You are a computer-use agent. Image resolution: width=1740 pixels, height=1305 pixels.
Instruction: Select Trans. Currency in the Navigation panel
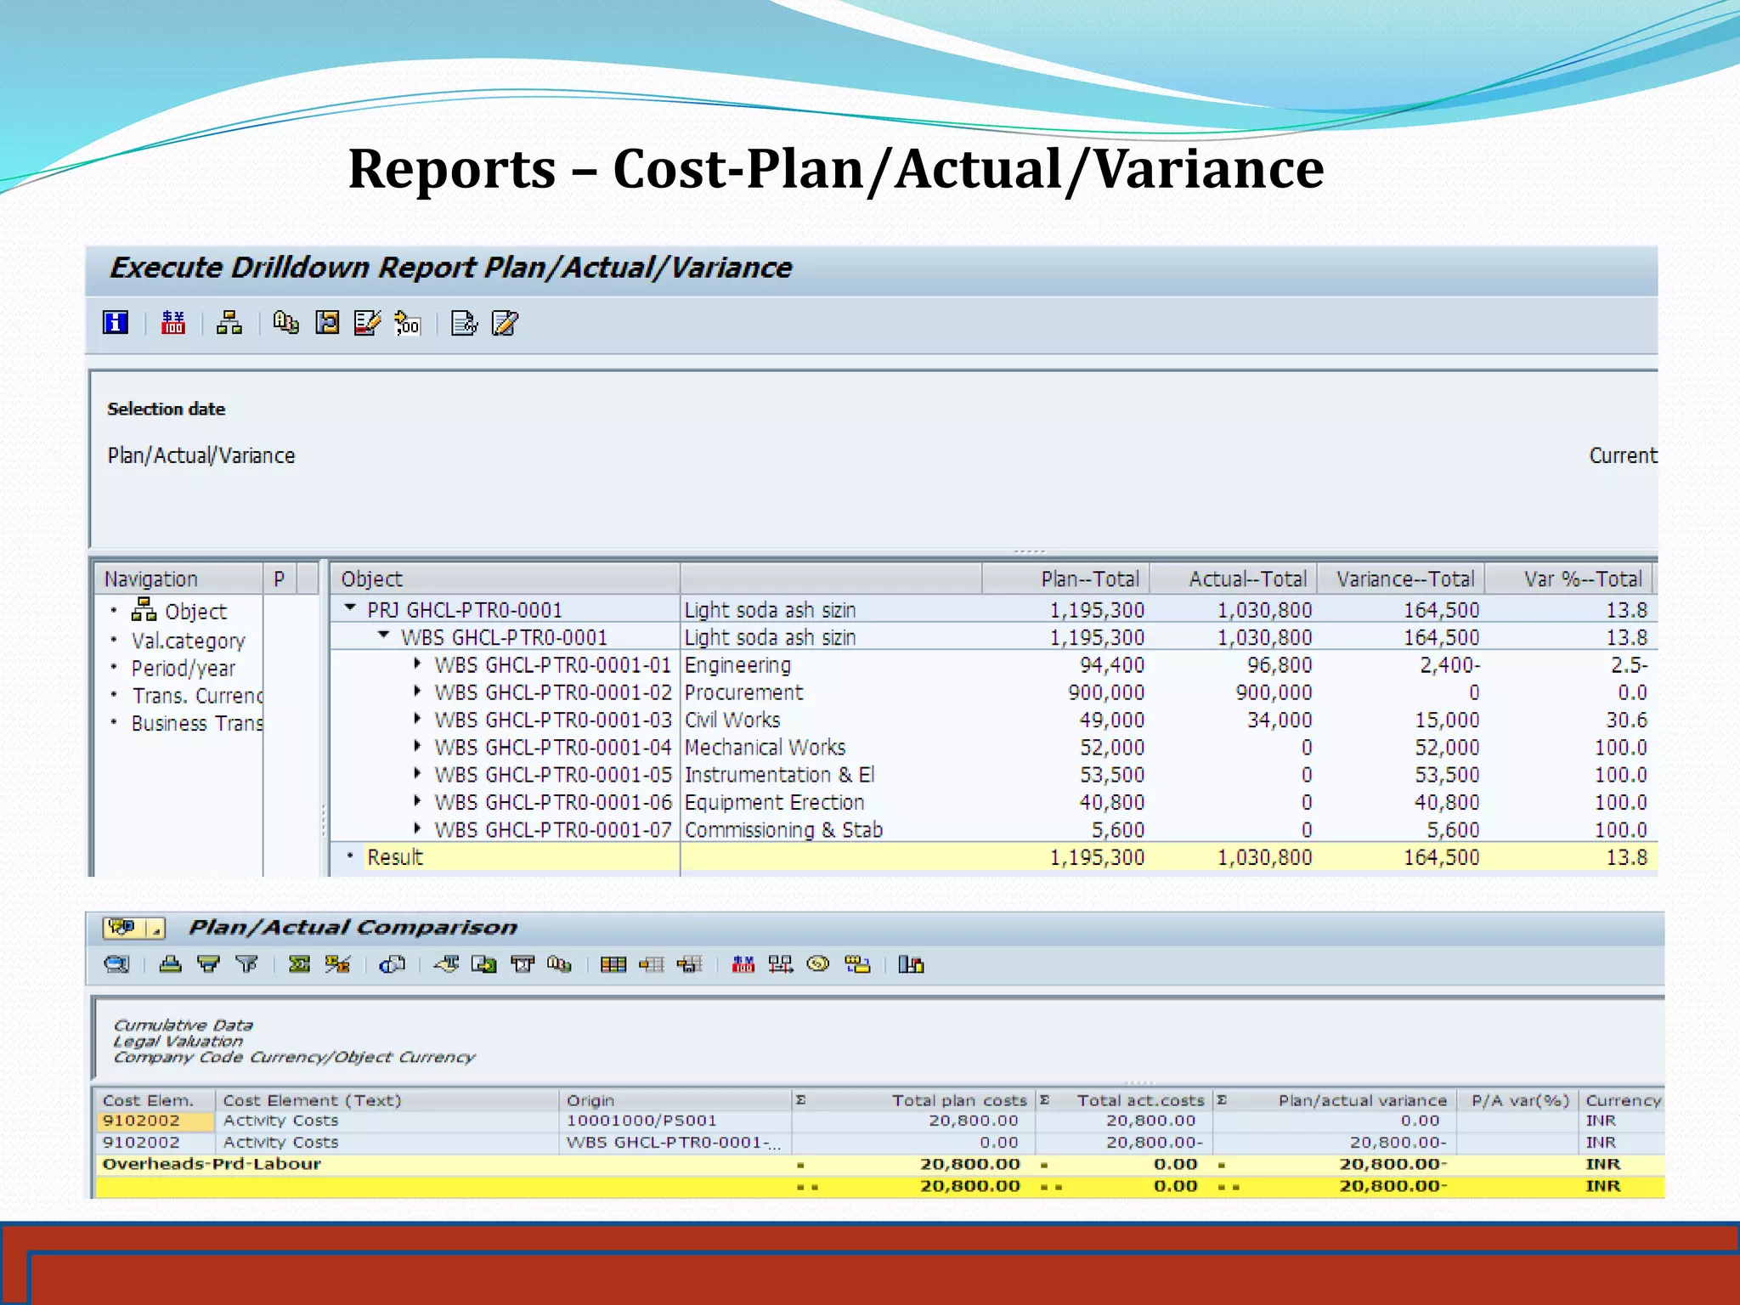click(x=197, y=696)
